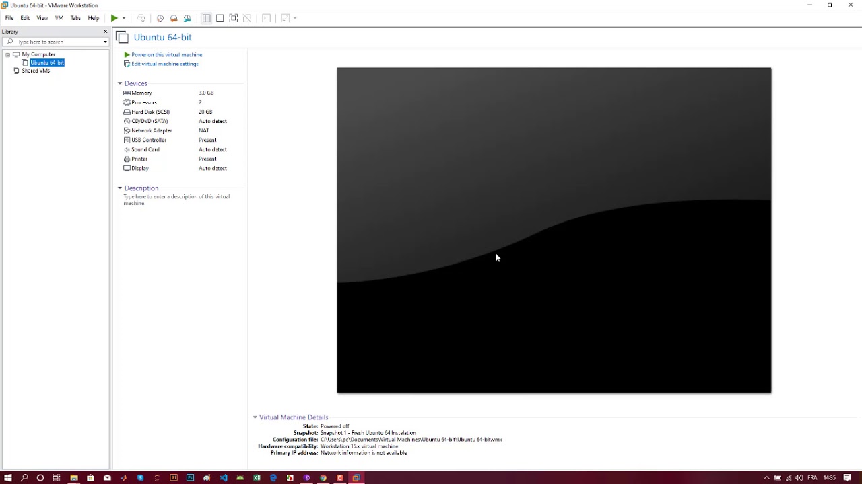
Task: Open the View menu
Action: pos(42,18)
